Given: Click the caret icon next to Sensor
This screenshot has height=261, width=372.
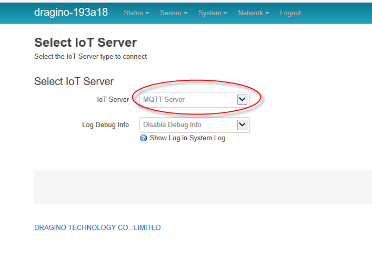Looking at the screenshot, I should click(x=186, y=13).
